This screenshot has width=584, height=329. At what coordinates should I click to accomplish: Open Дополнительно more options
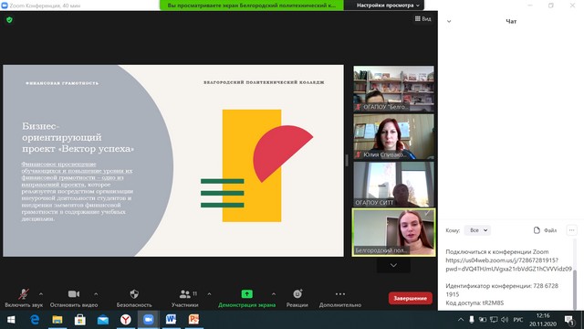pyautogui.click(x=340, y=298)
